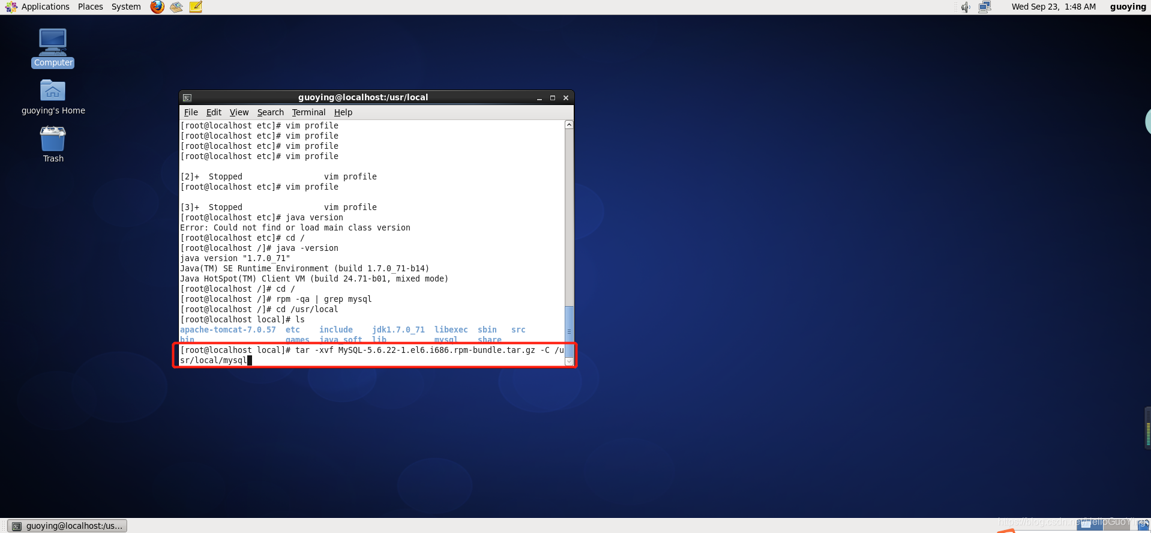Click the terminal scrollbar down arrow

tap(569, 361)
